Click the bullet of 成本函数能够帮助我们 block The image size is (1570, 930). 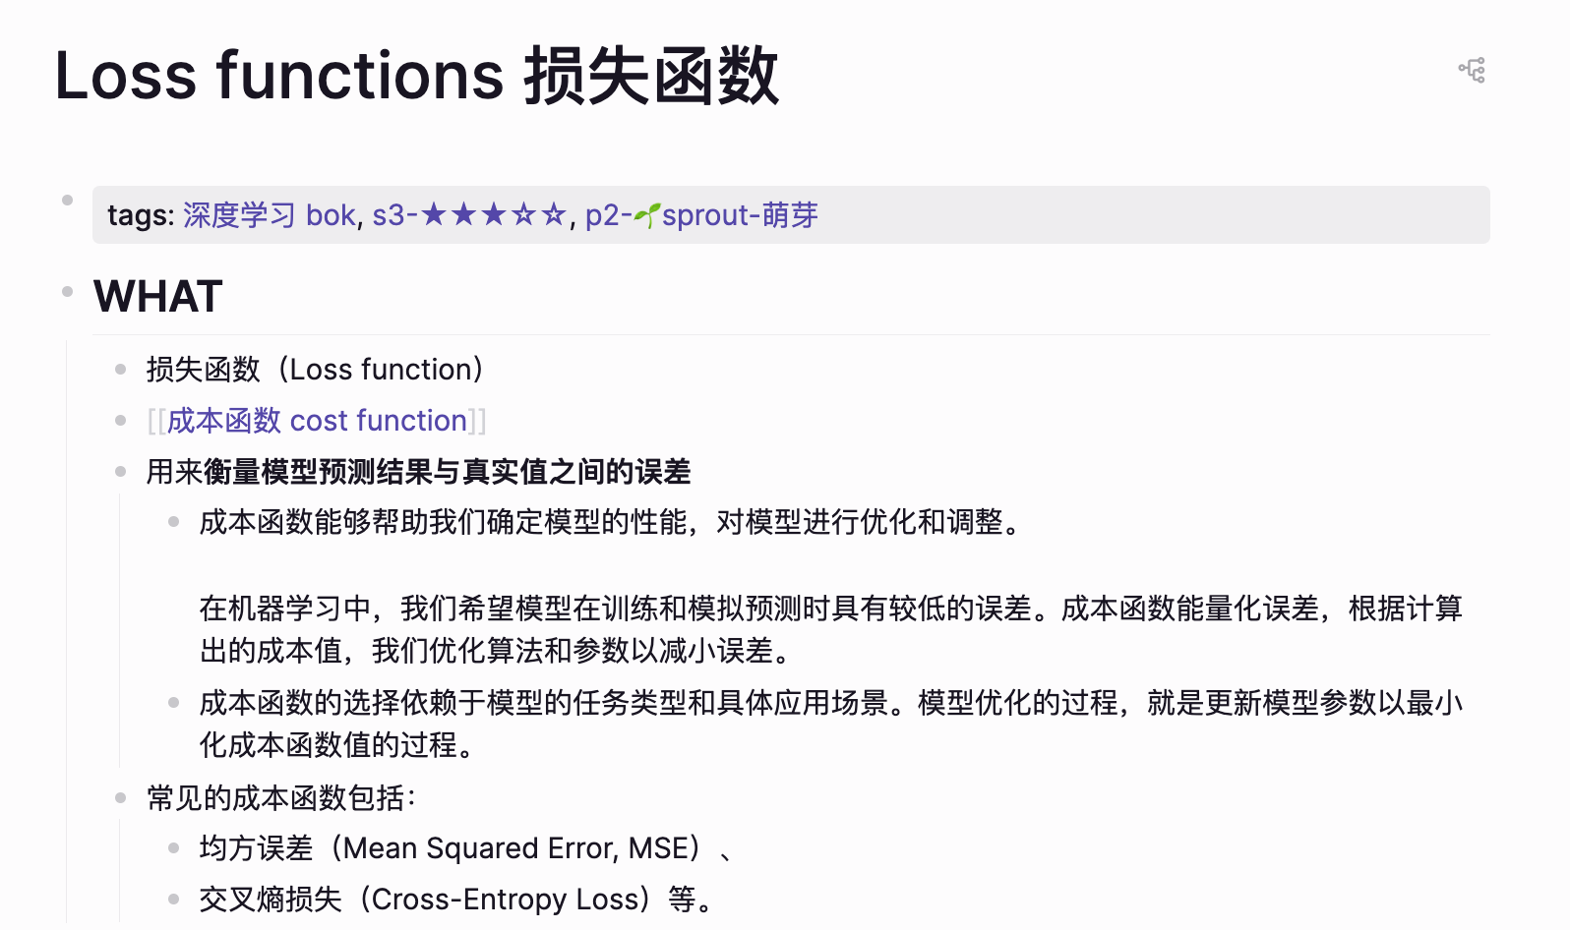click(x=173, y=522)
